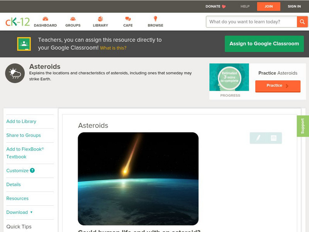Click the Asteroids lesson content heading
This screenshot has width=309, height=232.
93,125
